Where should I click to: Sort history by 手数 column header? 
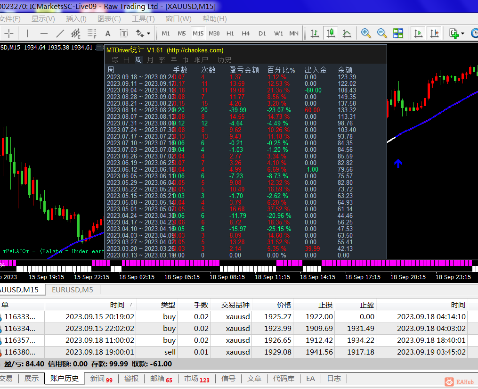tap(194, 305)
